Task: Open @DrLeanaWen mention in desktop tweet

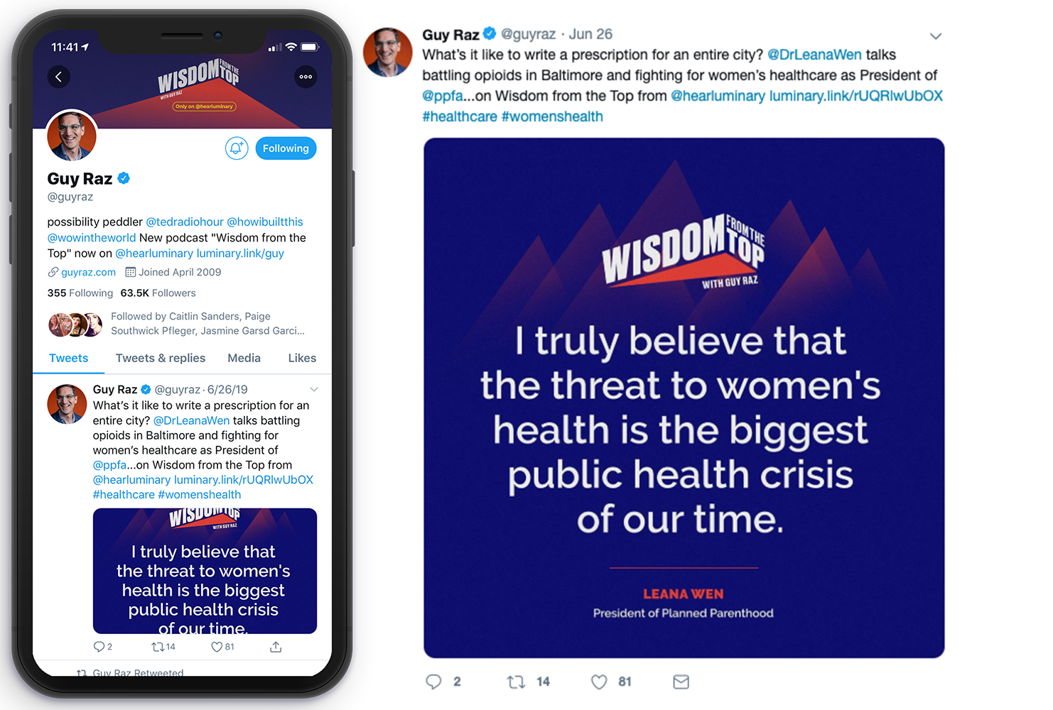Action: point(814,55)
